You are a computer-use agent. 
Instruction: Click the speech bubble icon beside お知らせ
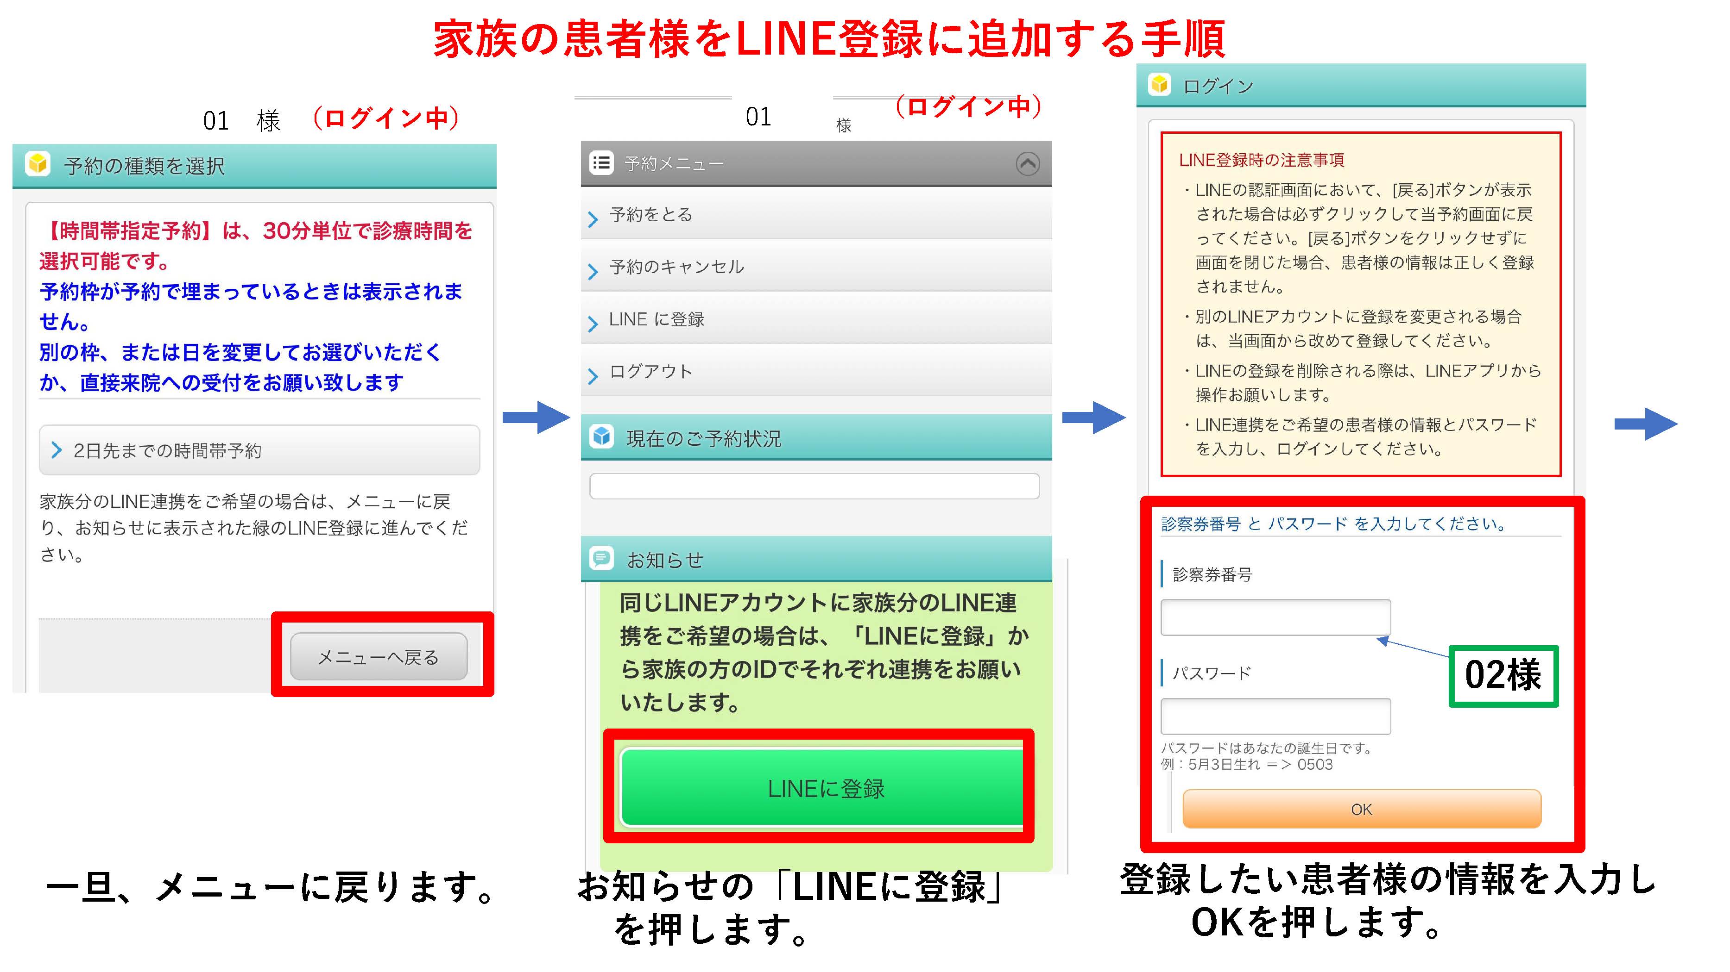click(602, 558)
